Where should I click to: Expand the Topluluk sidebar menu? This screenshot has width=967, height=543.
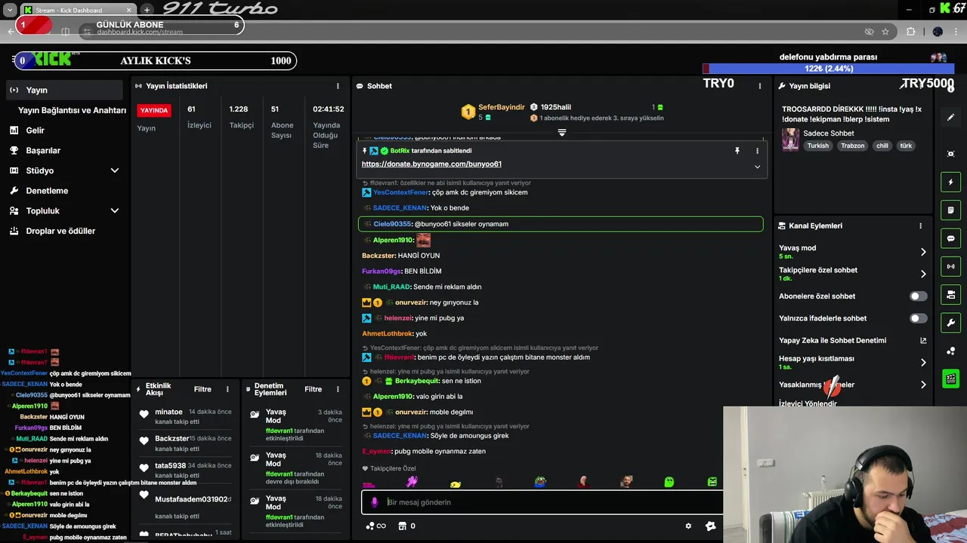(x=115, y=211)
